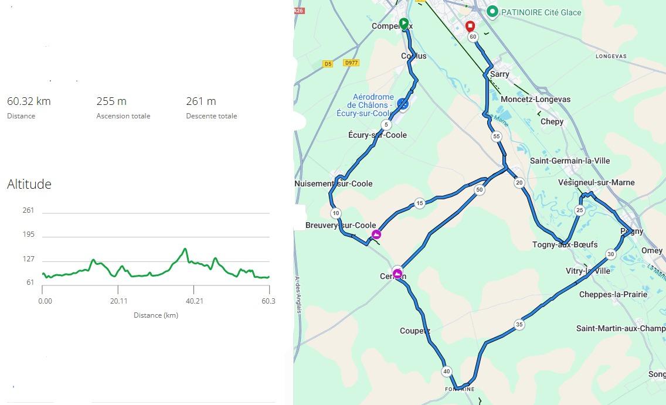This screenshot has height=405, width=666.
Task: Select the kilometer 50 route marker
Action: click(x=480, y=190)
